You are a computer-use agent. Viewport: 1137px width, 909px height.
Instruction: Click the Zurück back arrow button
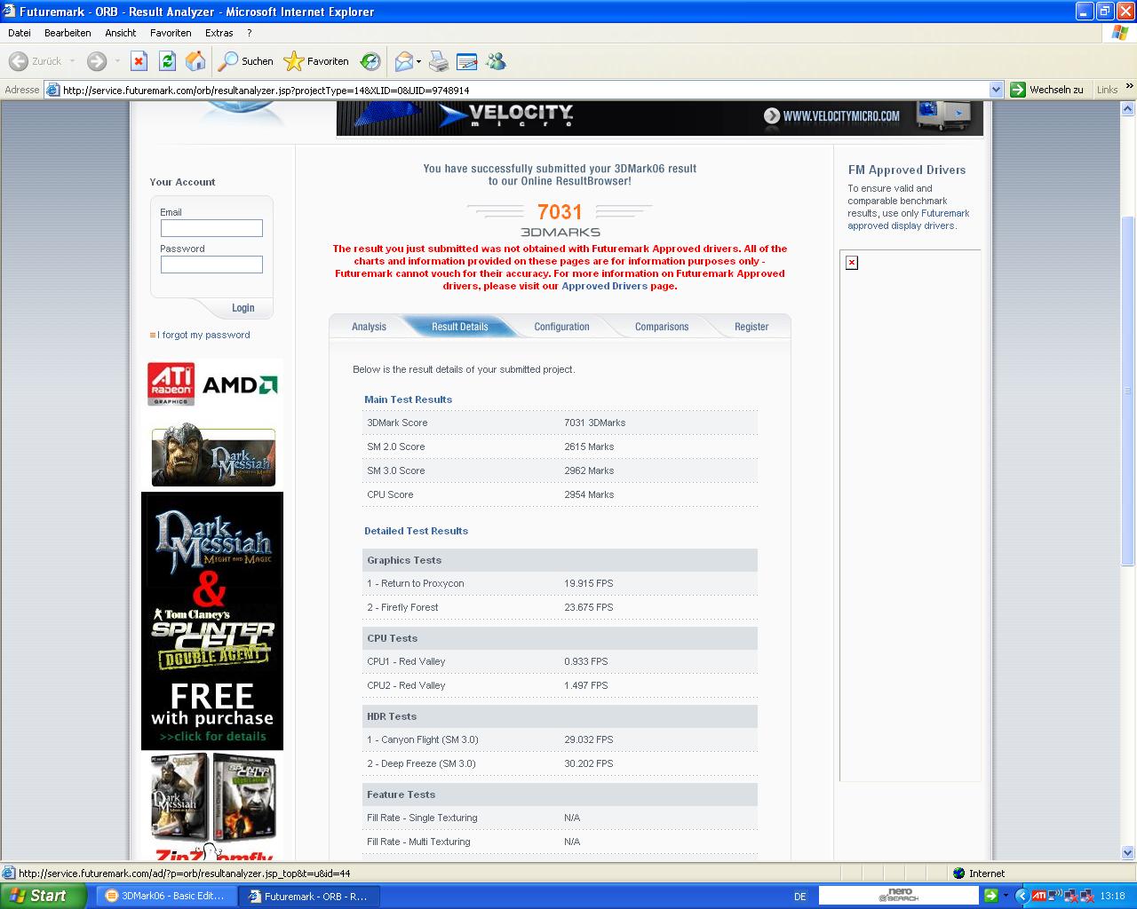coord(36,61)
